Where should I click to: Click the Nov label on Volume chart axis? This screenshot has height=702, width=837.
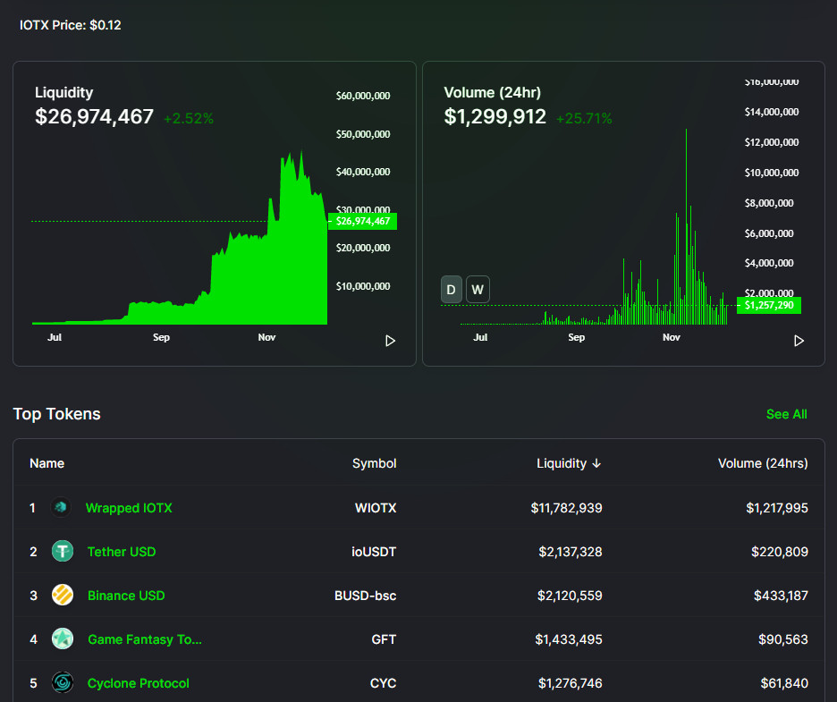[672, 337]
